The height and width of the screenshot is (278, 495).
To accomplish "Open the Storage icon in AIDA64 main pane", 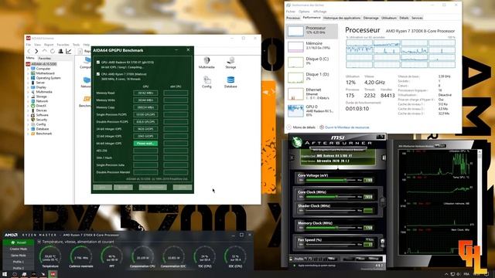I will (230, 63).
